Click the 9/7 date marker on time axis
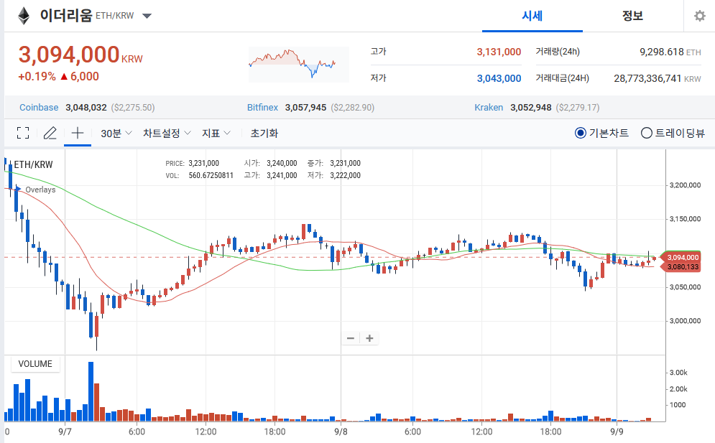The image size is (715, 443). [x=65, y=432]
